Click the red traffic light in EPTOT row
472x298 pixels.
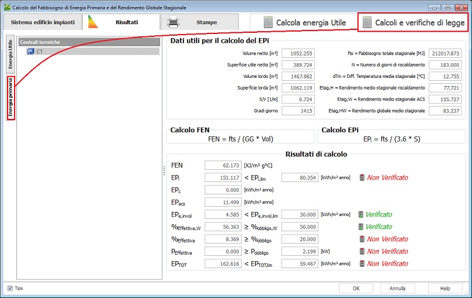pos(362,263)
